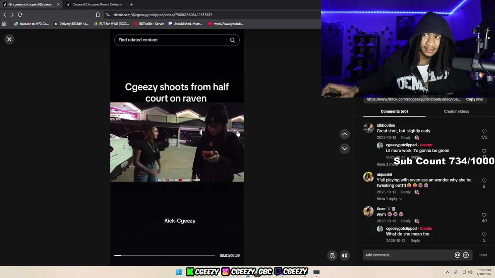The height and width of the screenshot is (278, 495).
Task: Click the microphone tray icon
Action: tap(456, 272)
